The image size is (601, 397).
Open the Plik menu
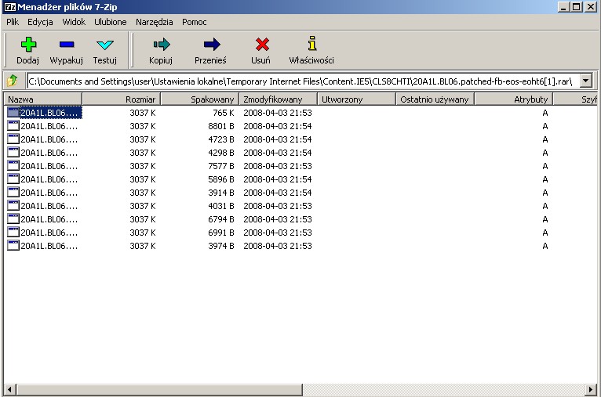13,22
